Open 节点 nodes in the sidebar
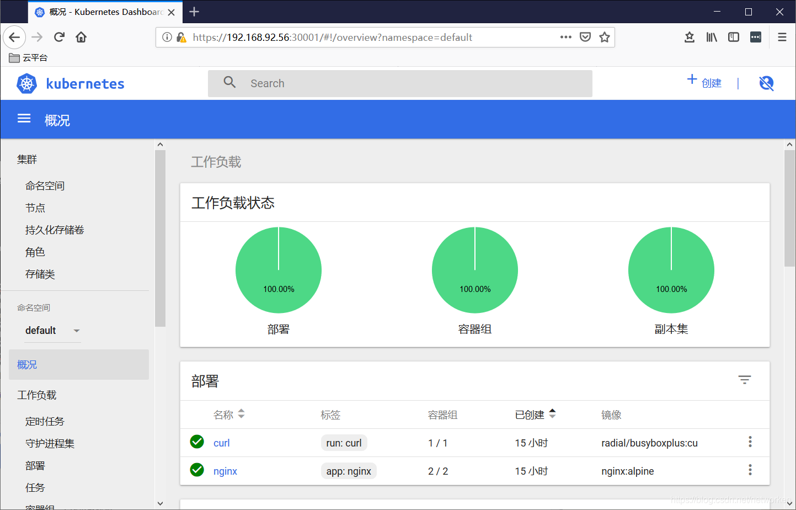Screen dimensions: 796x510 point(35,208)
